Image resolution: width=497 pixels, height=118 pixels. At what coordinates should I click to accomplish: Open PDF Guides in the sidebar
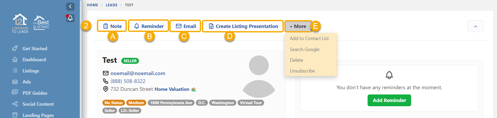tap(35, 93)
